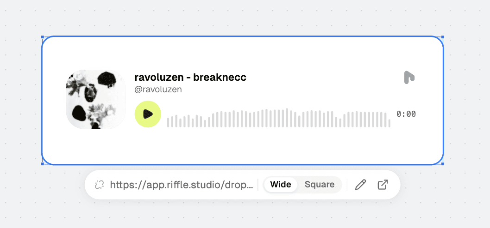Switch the embed to Square layout
The image size is (490, 228).
pyautogui.click(x=320, y=185)
